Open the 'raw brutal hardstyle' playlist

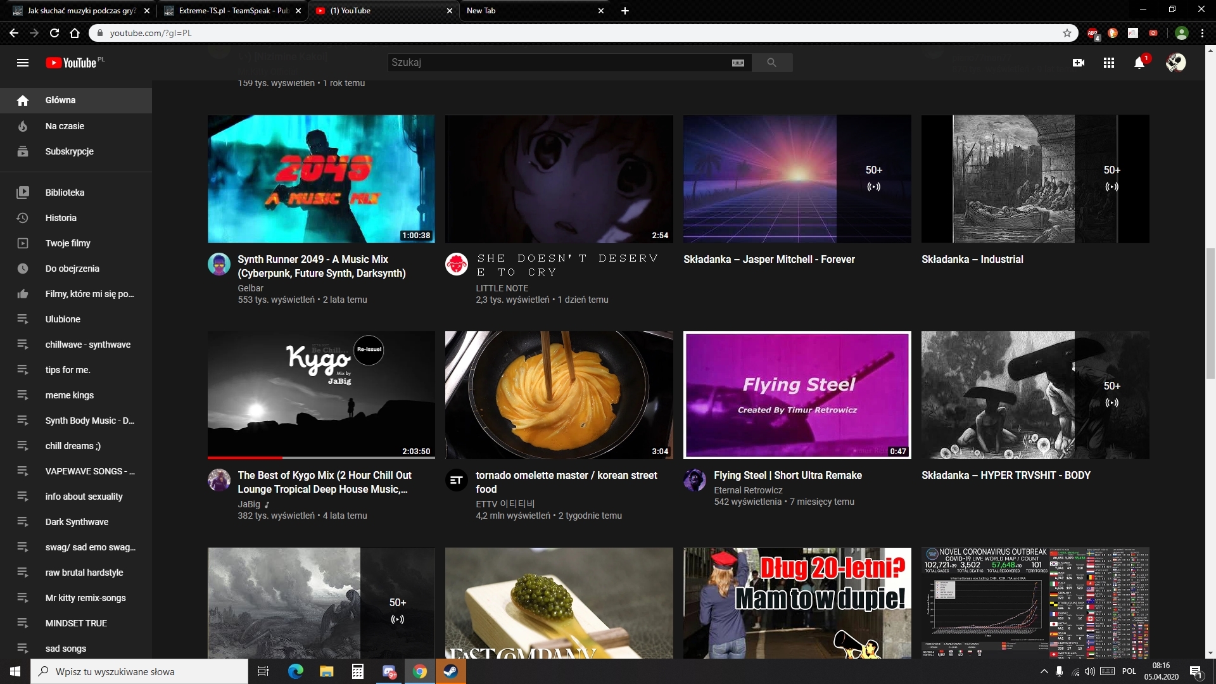[x=76, y=573]
